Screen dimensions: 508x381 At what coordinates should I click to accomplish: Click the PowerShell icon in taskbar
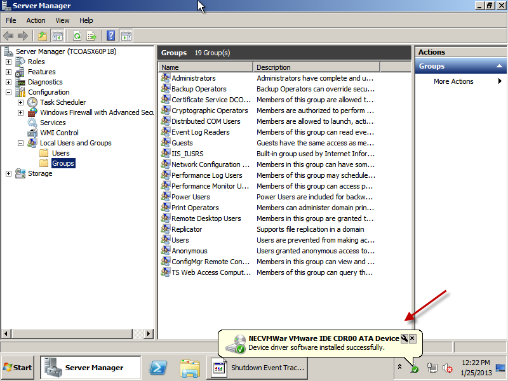pos(157,368)
